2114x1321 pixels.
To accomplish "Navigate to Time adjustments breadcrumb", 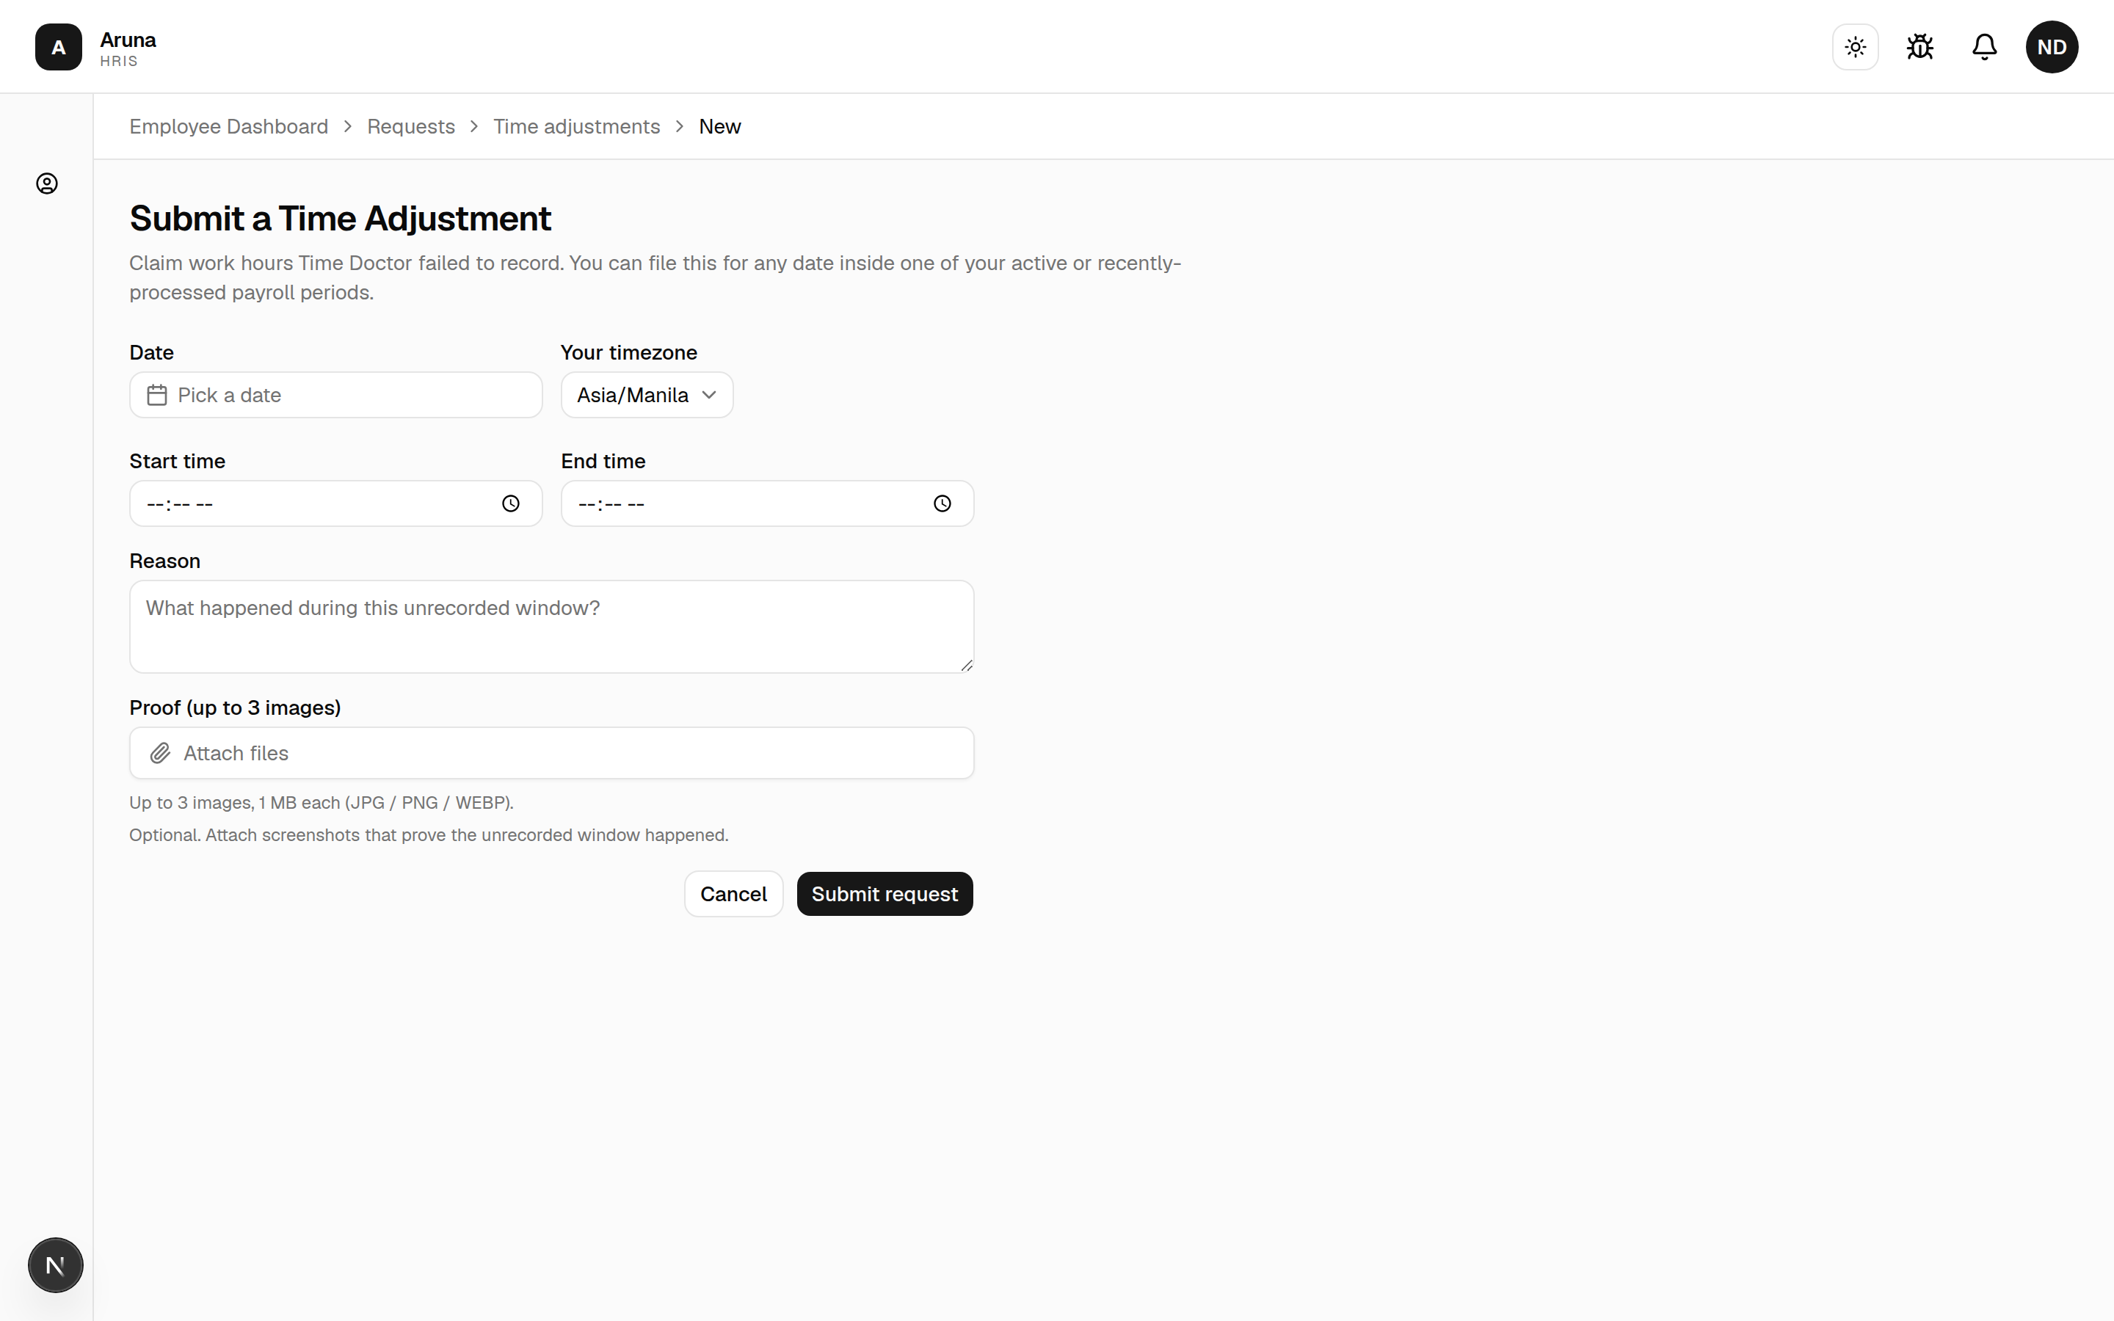I will pos(576,127).
